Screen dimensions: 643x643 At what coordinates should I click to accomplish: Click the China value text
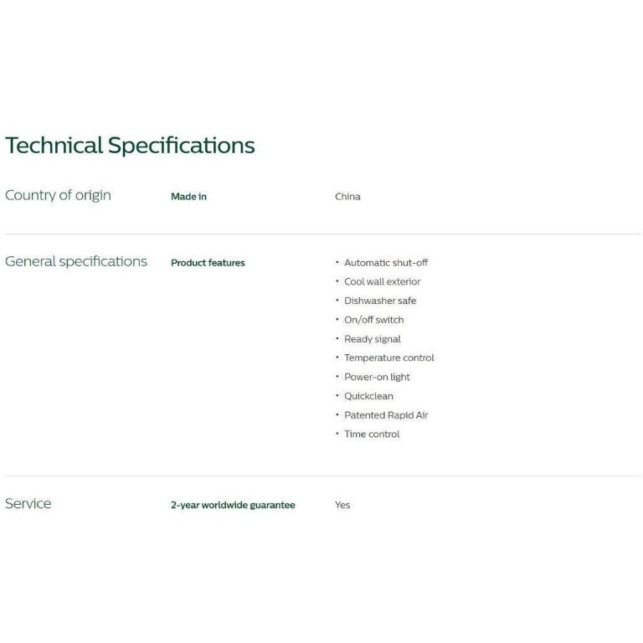point(347,197)
